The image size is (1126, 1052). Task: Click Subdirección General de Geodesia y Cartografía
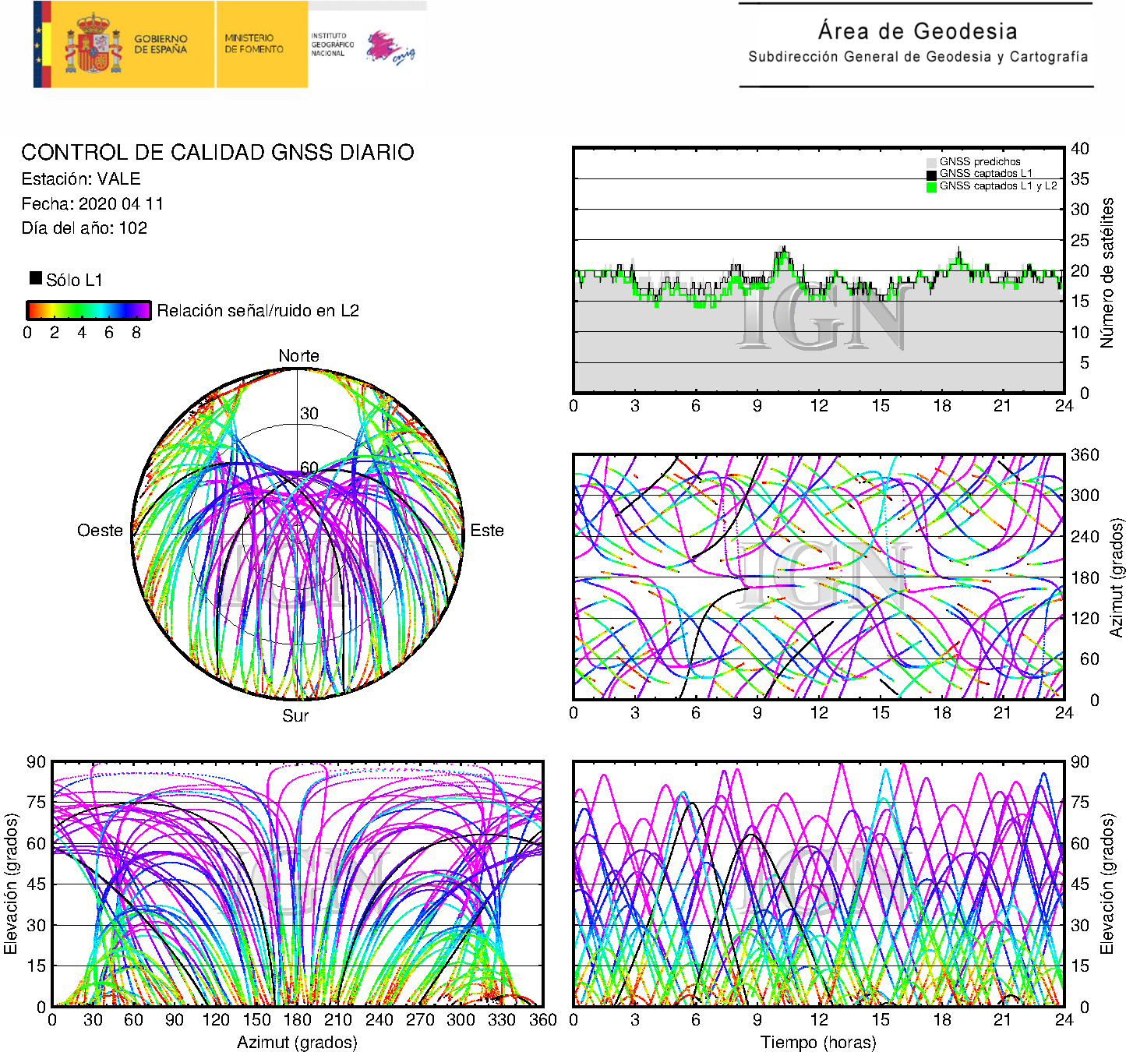pyautogui.click(x=917, y=57)
